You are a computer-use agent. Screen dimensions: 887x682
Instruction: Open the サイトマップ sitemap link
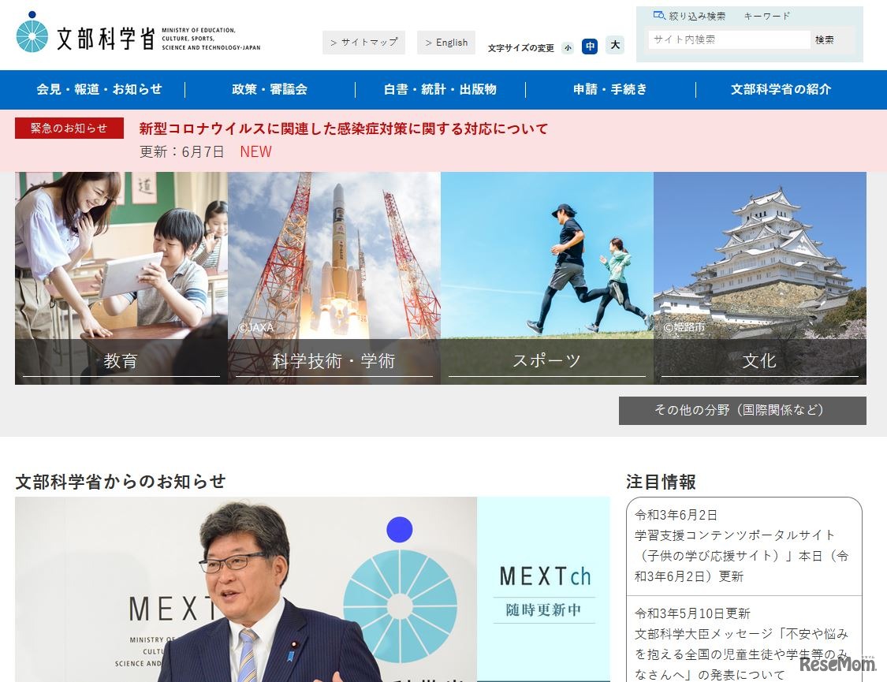point(363,42)
